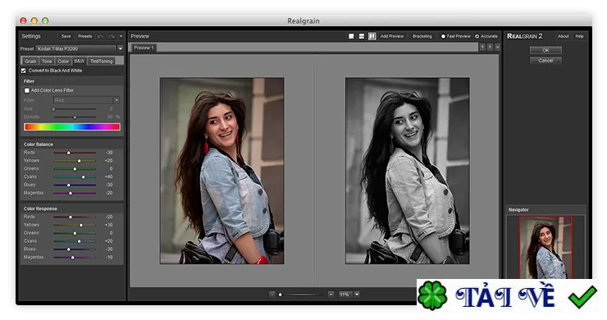Click the Filter Hue slider
The height and width of the screenshot is (320, 607).
point(75,109)
